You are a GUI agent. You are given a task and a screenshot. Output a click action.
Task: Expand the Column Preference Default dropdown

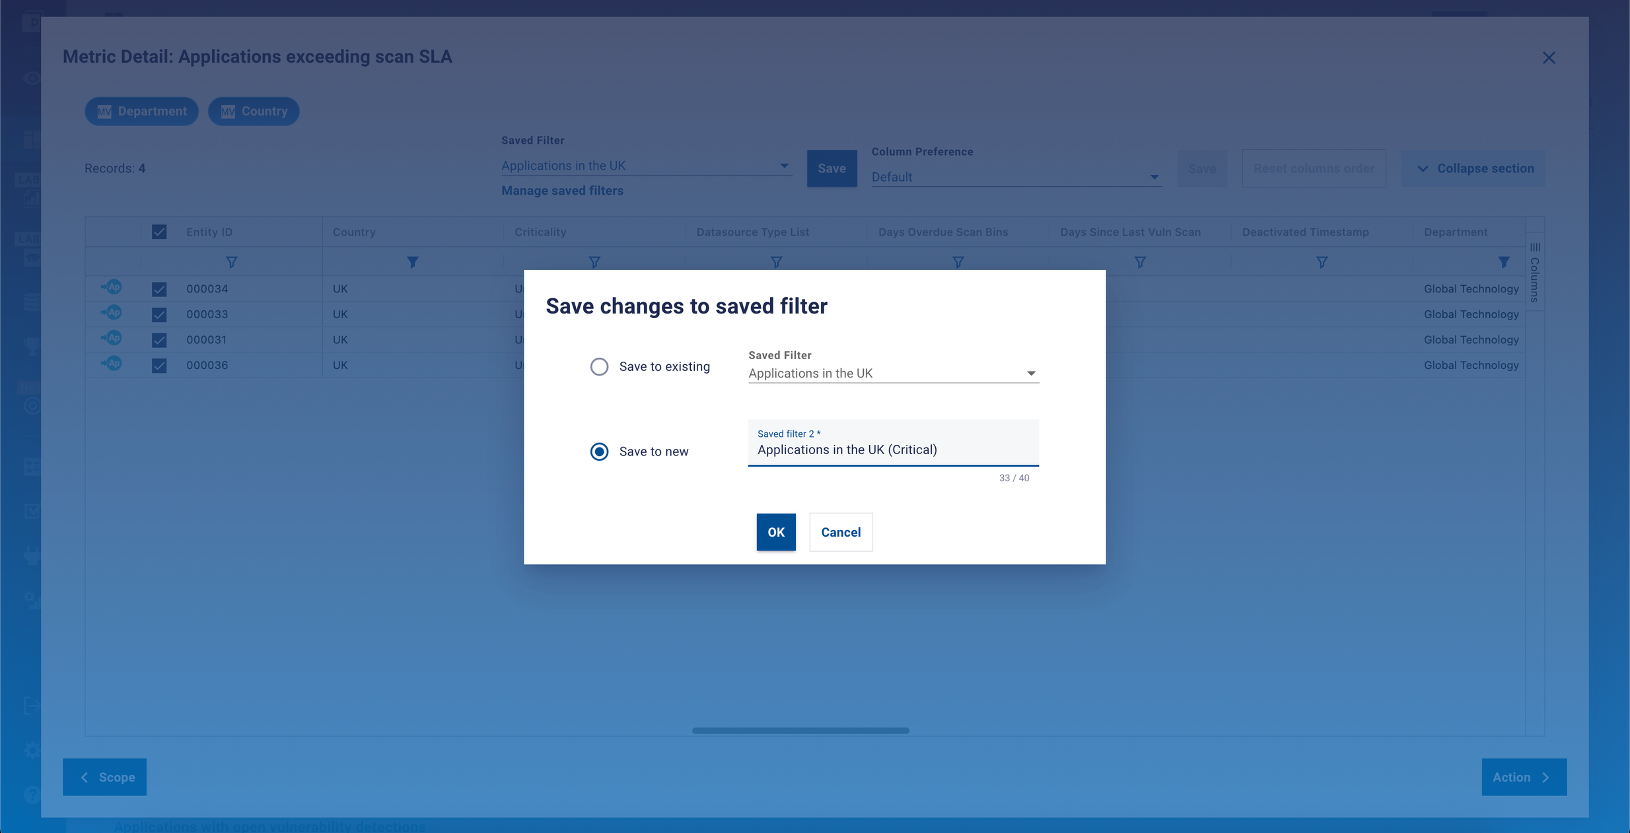pos(1015,177)
